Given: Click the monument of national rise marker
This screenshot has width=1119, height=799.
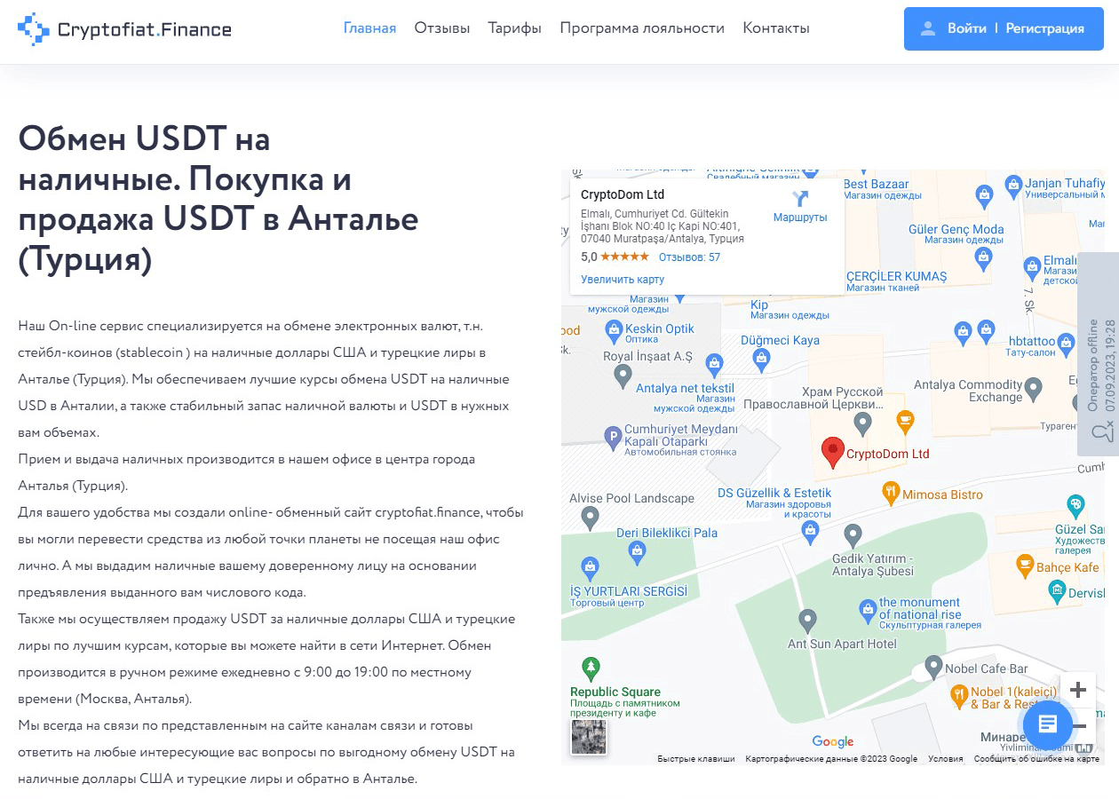Looking at the screenshot, I should (x=868, y=610).
